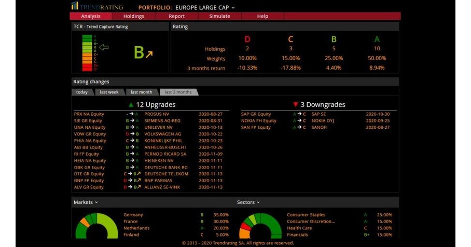This screenshot has width=471, height=247.
Task: Select the C rating column header
Action: point(290,39)
